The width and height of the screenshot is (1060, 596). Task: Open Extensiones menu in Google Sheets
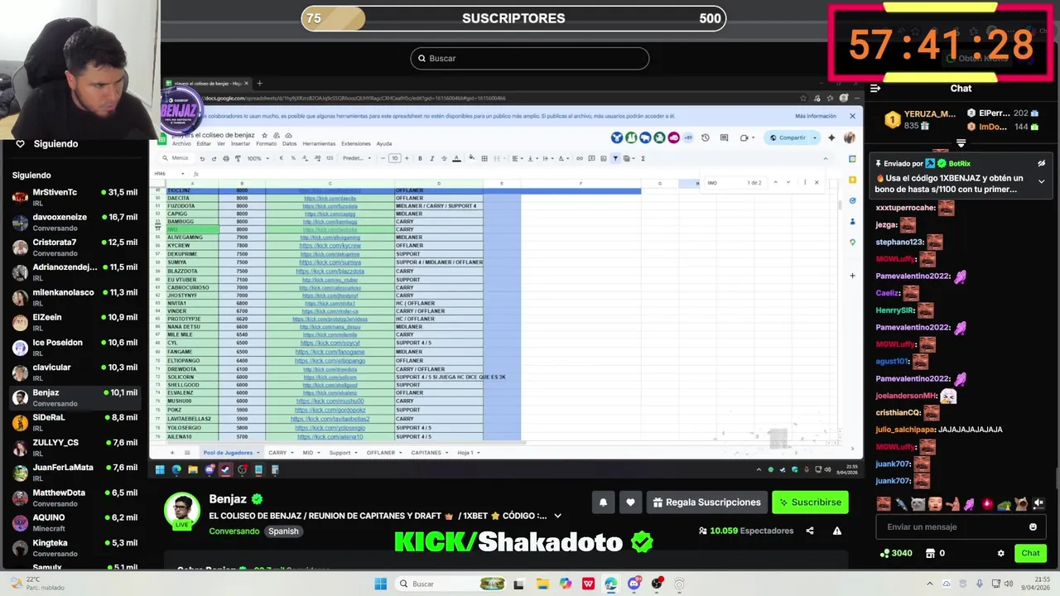356,144
